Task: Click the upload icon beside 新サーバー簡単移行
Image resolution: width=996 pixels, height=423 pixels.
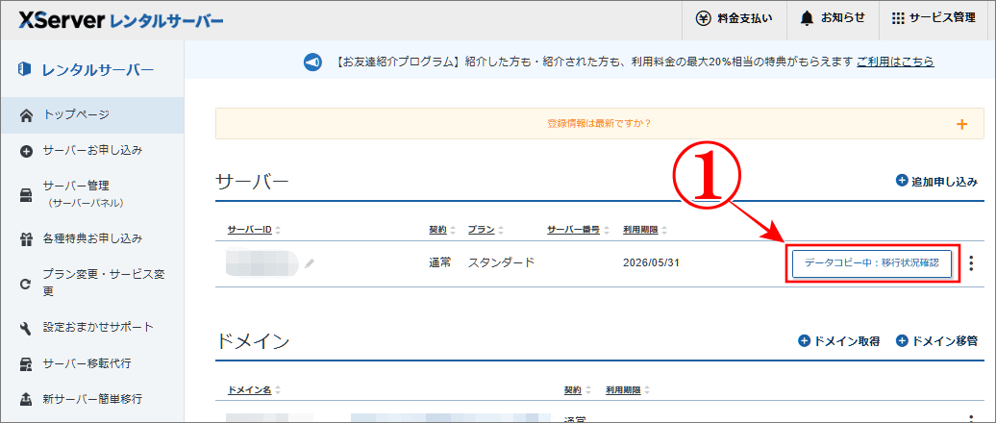Action: coord(26,400)
